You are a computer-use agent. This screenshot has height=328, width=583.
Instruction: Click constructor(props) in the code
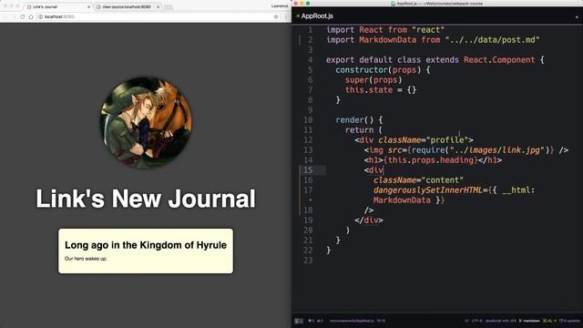point(378,70)
